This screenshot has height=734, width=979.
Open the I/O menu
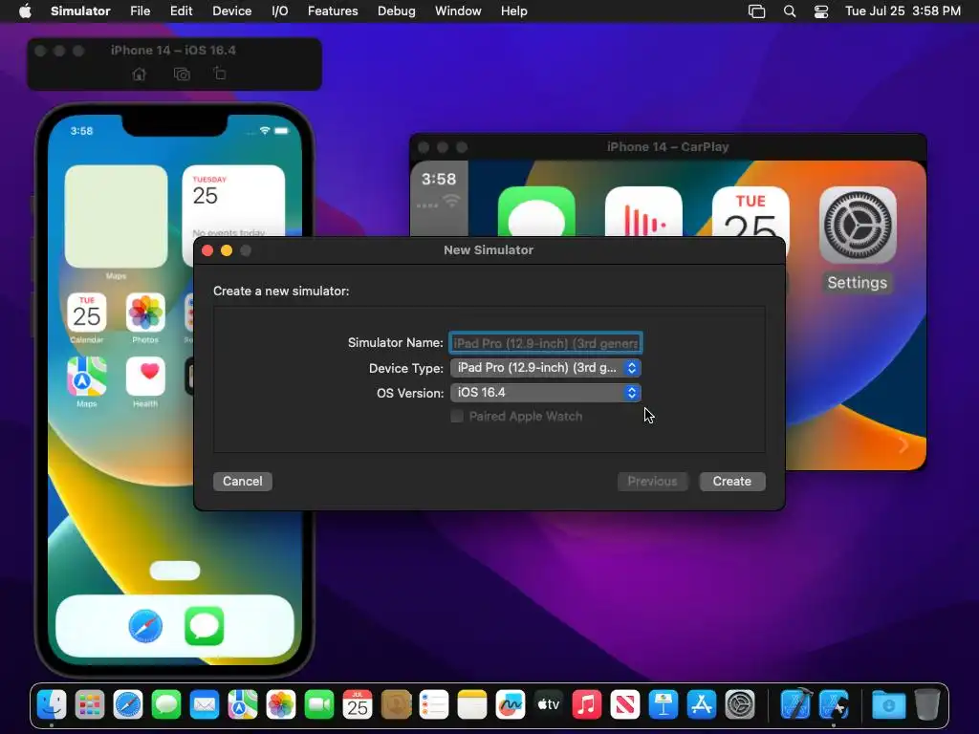point(280,11)
